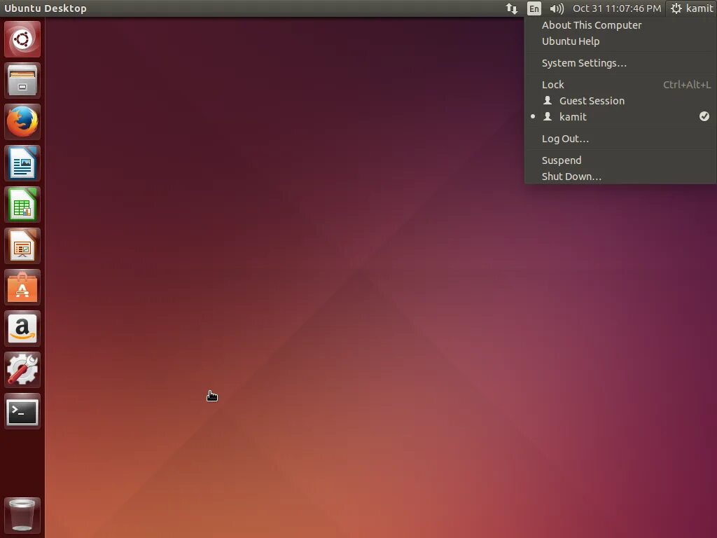Open the Files manager from launcher
Viewport: 717px width, 538px height.
[x=22, y=81]
